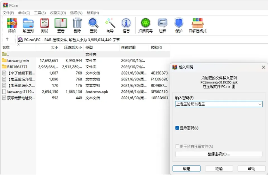
Task: Open the 命令(C) menu
Action: pyautogui.click(x=24, y=13)
